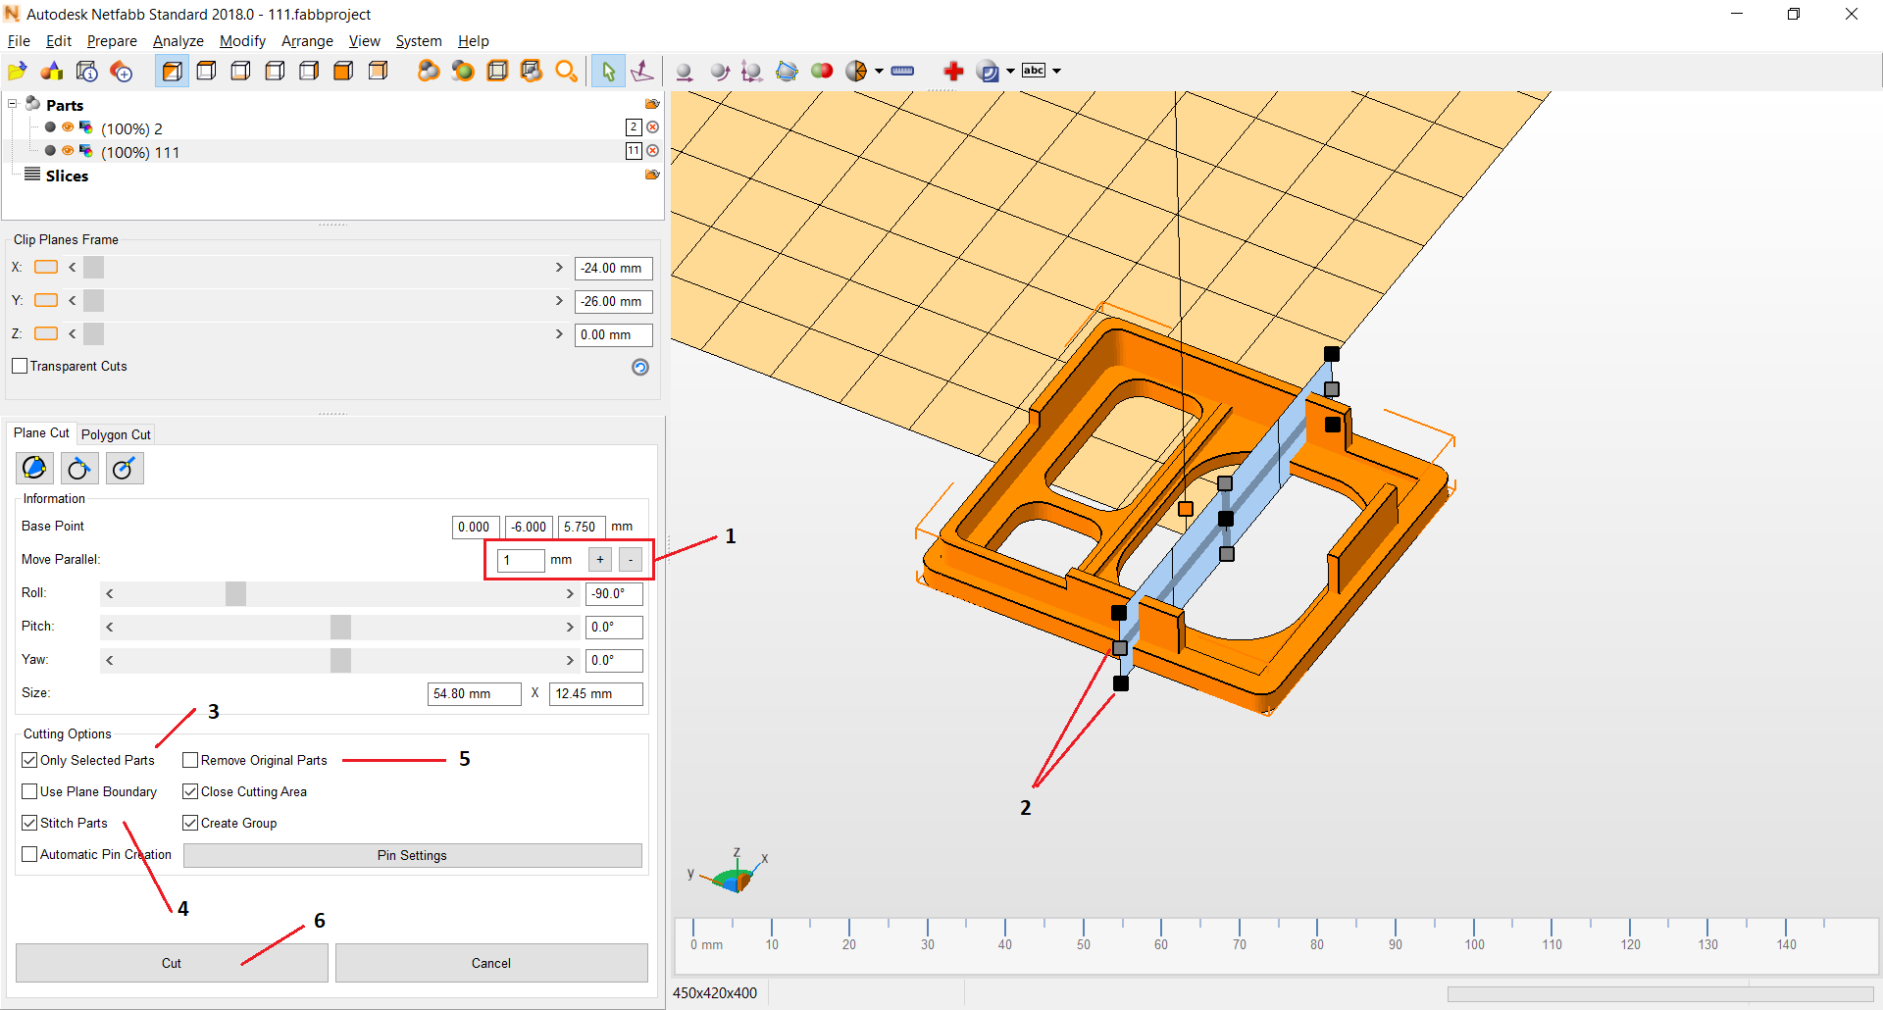This screenshot has width=1883, height=1010.
Task: Click the arrow selection mode tool
Action: 608,71
